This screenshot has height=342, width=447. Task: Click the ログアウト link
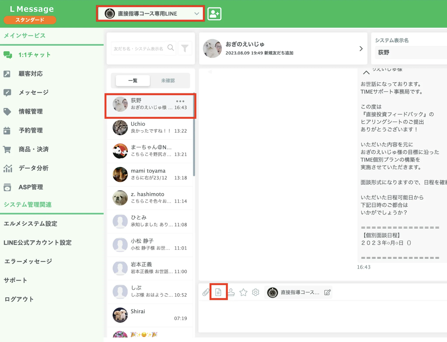(x=18, y=299)
